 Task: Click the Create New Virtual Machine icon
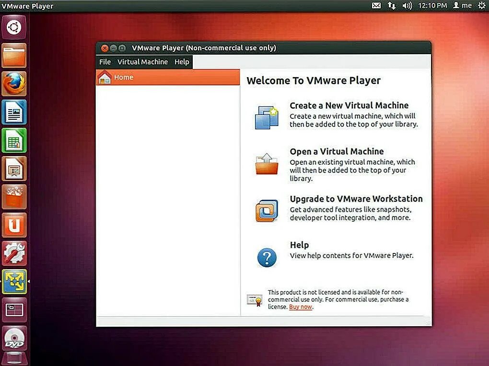coord(267,117)
